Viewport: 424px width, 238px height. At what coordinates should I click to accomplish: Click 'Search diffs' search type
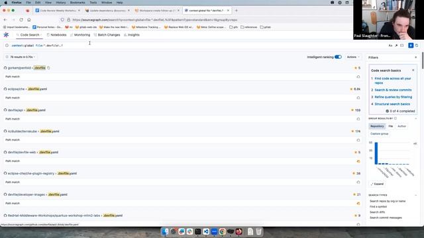point(377,212)
